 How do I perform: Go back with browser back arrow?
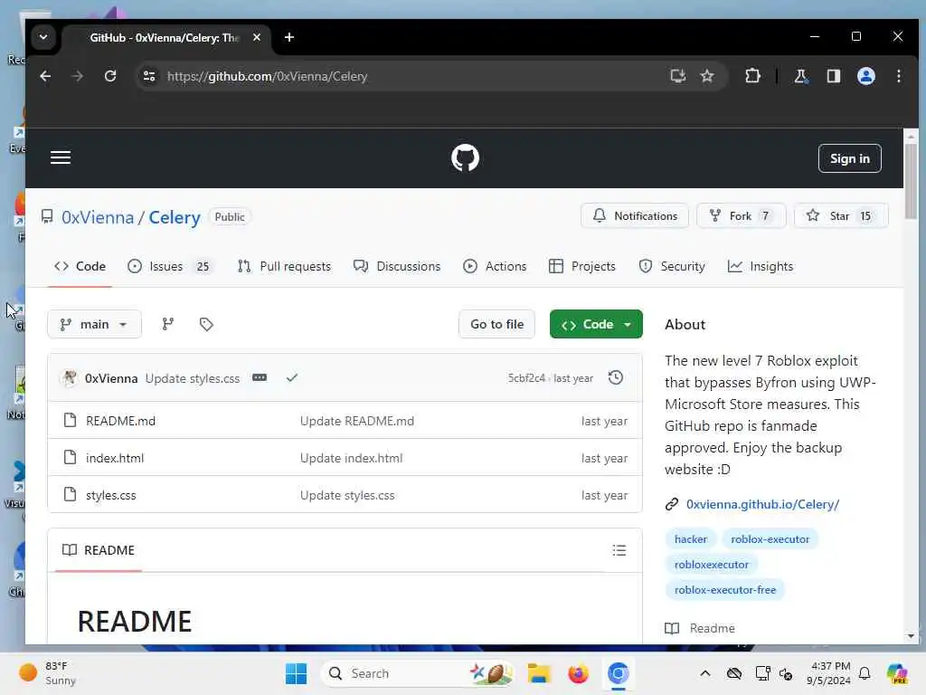coord(45,76)
